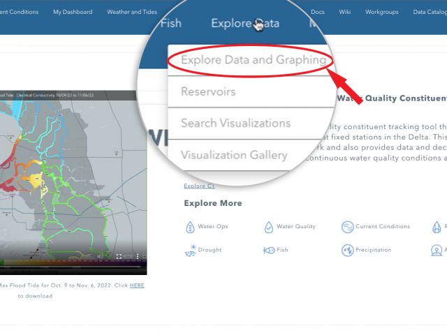Open the Current Conditions wave icon
The height and width of the screenshot is (335, 447).
(348, 227)
